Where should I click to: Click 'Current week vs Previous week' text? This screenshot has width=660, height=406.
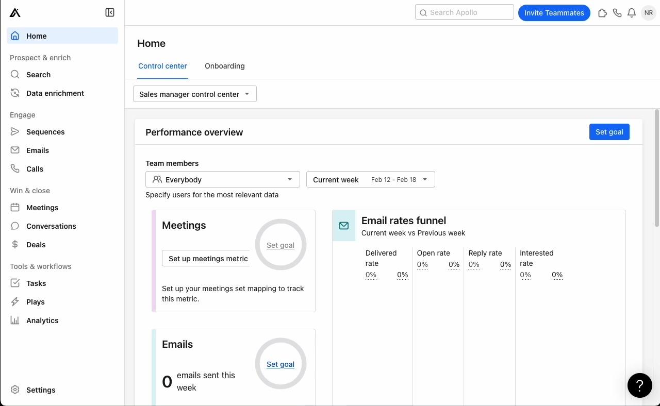point(414,233)
